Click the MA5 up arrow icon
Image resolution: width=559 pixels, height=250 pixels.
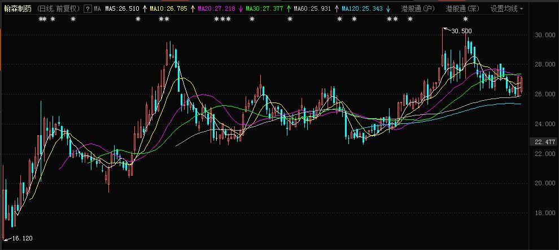point(145,8)
